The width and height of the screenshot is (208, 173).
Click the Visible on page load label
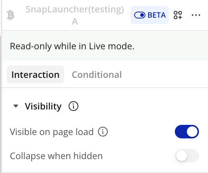tap(52, 132)
